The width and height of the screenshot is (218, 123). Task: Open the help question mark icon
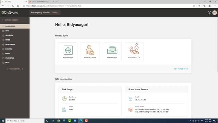tap(209, 13)
